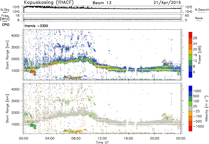Click the sky noise trace in the top panel
The width and height of the screenshot is (209, 144).
[102, 8]
